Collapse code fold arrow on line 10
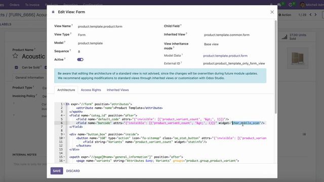 64,138
